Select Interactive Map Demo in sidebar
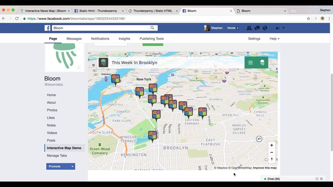The width and height of the screenshot is (333, 187). [64, 148]
